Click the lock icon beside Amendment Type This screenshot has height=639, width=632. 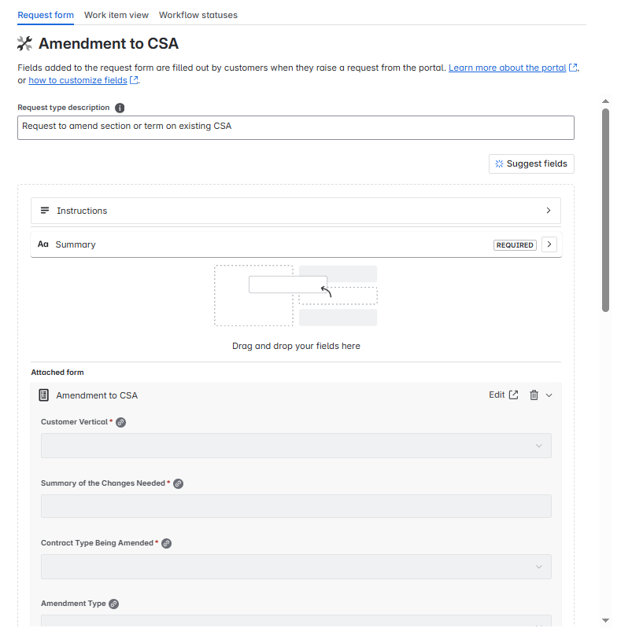113,604
